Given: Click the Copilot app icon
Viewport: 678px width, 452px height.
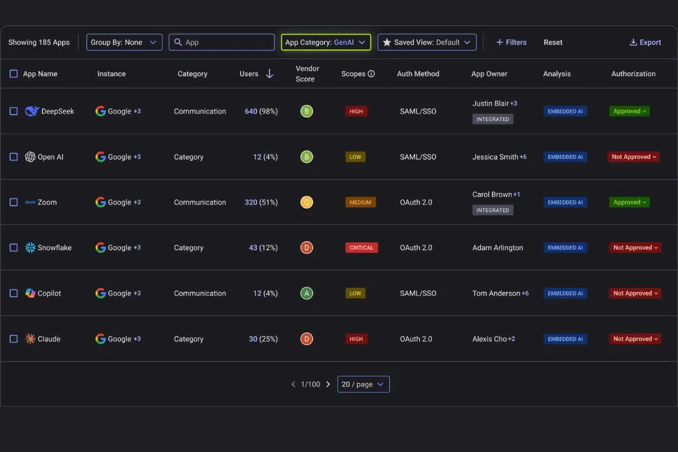Looking at the screenshot, I should (31, 293).
